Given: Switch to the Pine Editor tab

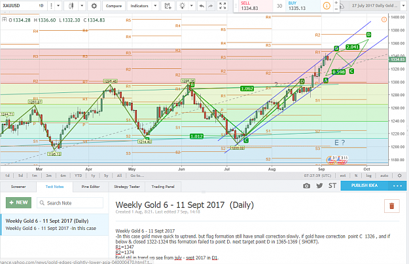Looking at the screenshot, I should coord(90,187).
